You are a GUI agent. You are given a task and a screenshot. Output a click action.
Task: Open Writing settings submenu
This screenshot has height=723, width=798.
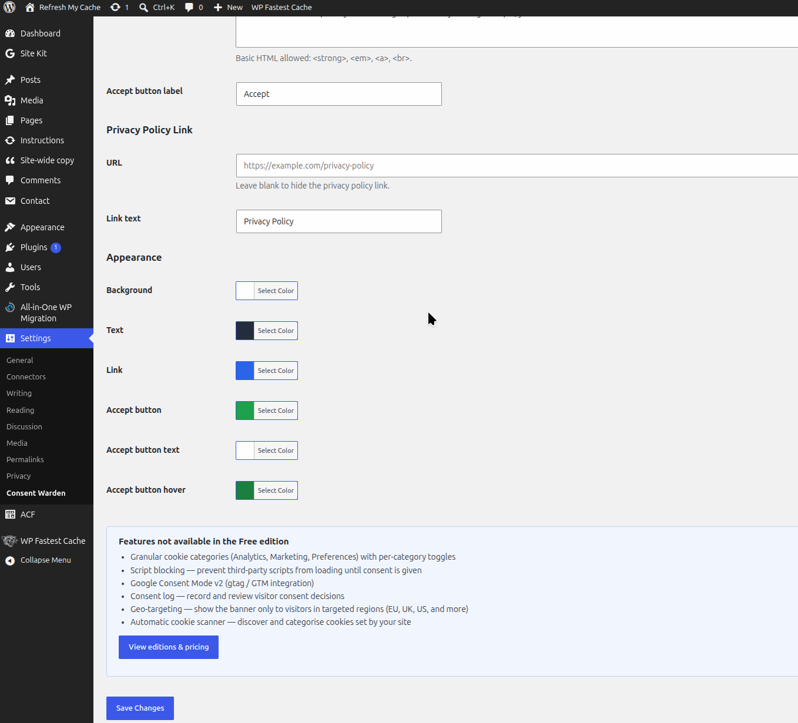click(19, 393)
